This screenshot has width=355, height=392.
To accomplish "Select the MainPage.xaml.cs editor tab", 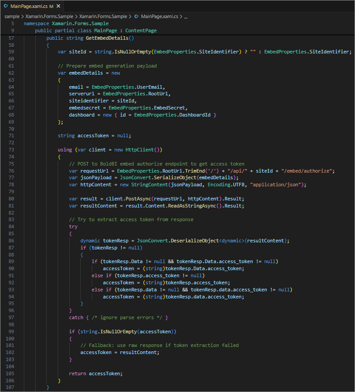I will click(x=29, y=7).
